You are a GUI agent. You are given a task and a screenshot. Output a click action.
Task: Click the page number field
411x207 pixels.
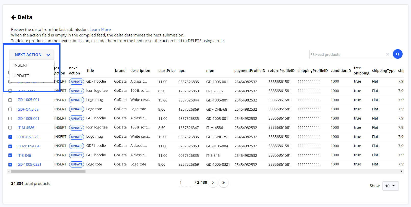pos(186,183)
